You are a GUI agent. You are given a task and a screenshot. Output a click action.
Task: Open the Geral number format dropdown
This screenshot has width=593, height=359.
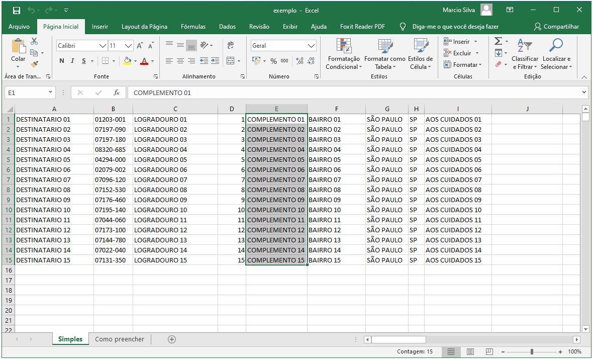(x=311, y=46)
